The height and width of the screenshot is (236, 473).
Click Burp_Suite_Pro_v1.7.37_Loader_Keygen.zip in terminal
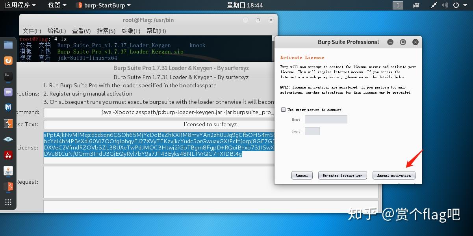pos(120,52)
